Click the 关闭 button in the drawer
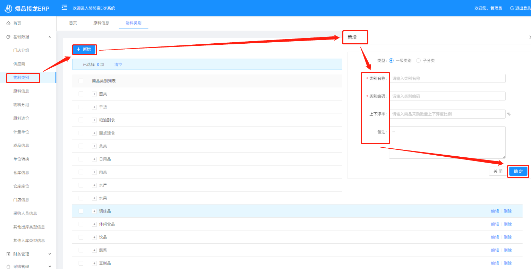Viewport: 531px width, 269px height. click(498, 171)
